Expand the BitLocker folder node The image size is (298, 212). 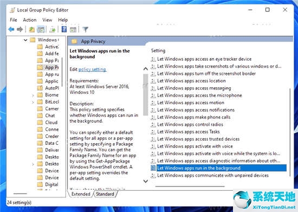click(33, 102)
